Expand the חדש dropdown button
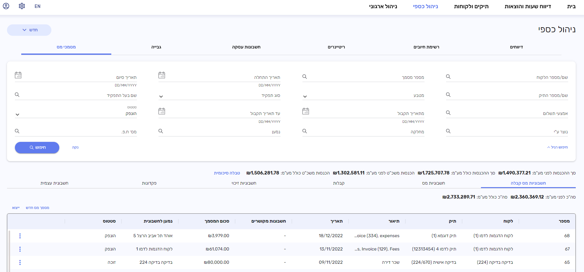The image size is (584, 272). click(29, 30)
